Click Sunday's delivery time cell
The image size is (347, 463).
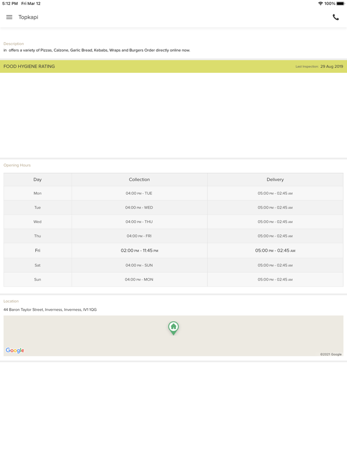tap(275, 279)
